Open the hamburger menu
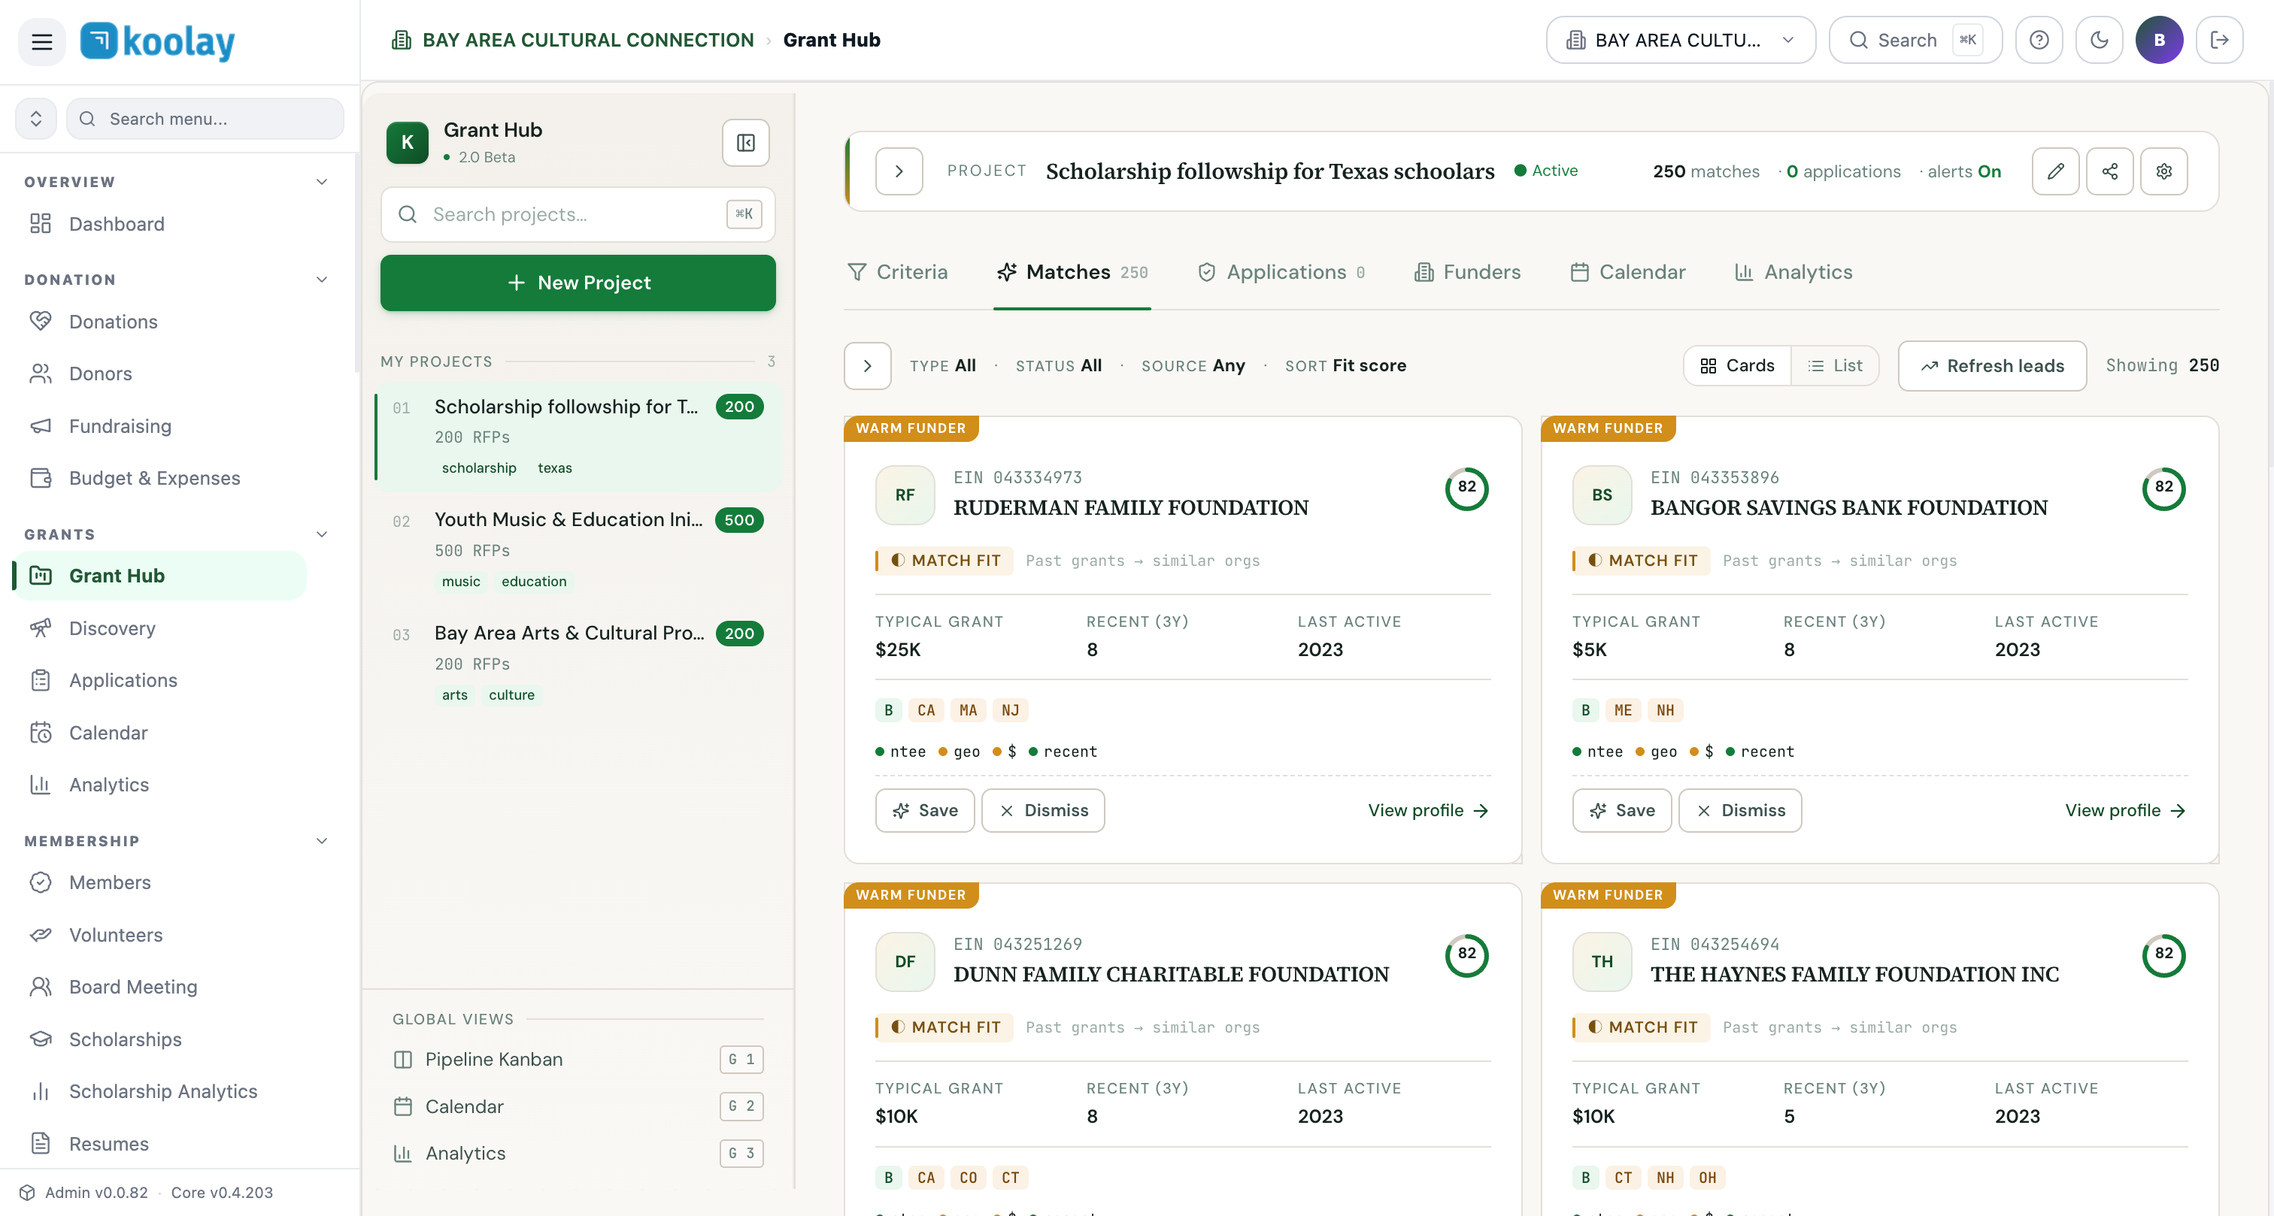The height and width of the screenshot is (1216, 2274). 41,41
